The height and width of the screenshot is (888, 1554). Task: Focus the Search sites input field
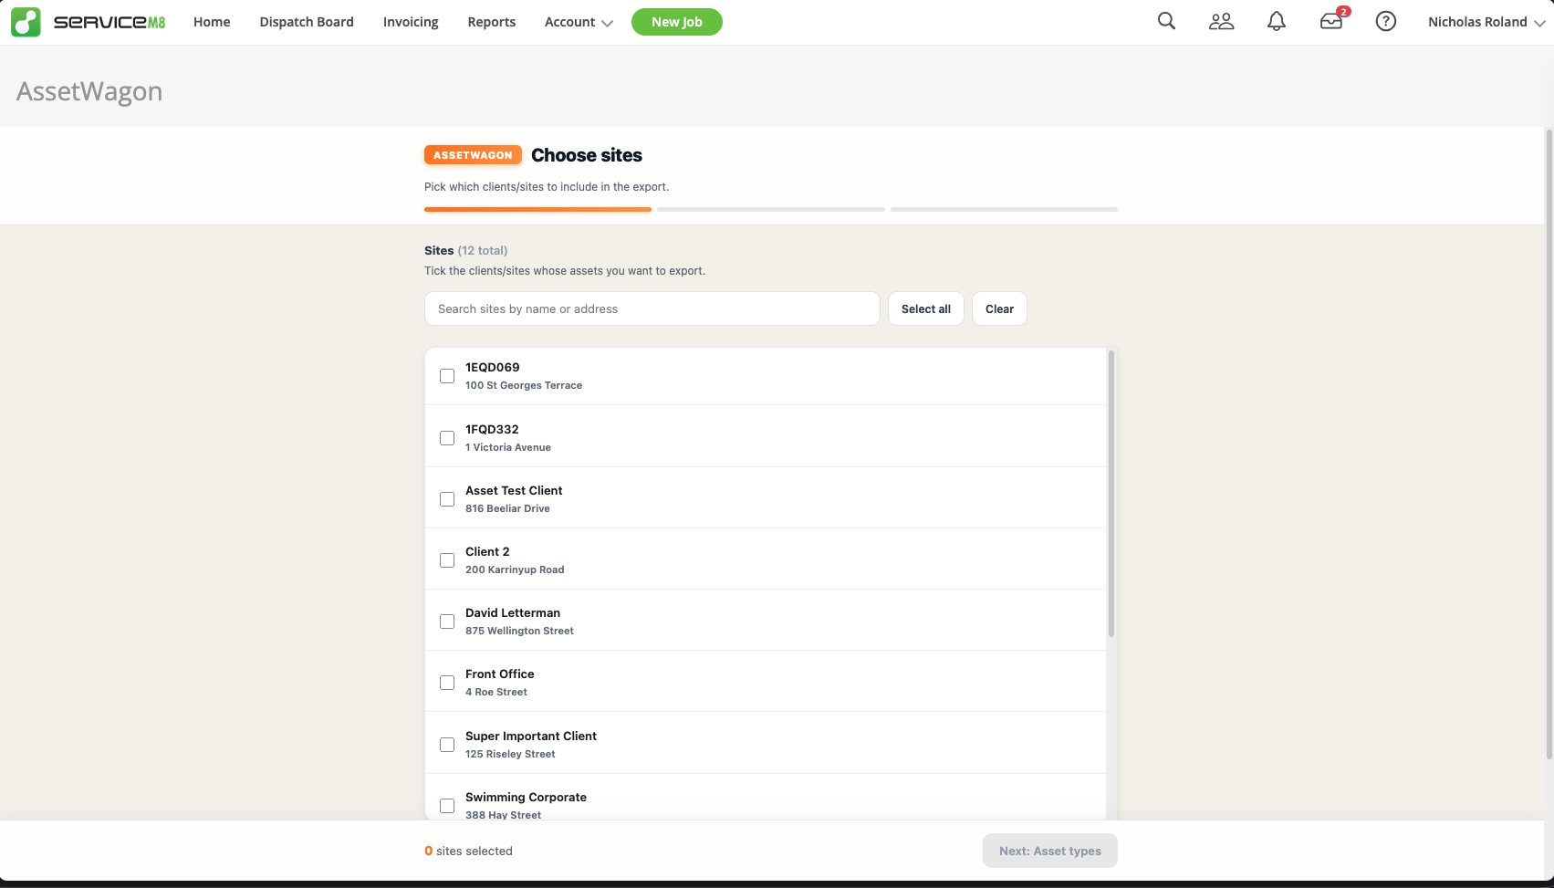652,308
